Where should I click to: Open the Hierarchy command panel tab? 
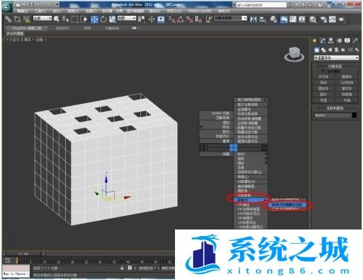(x=330, y=40)
